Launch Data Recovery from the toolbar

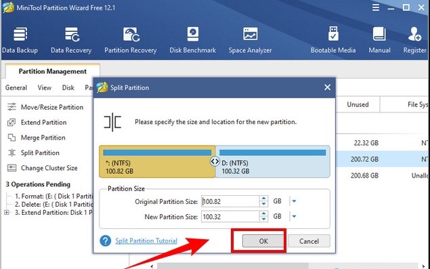(71, 40)
